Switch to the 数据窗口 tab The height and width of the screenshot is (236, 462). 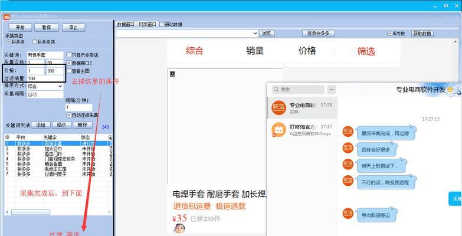pyautogui.click(x=126, y=24)
